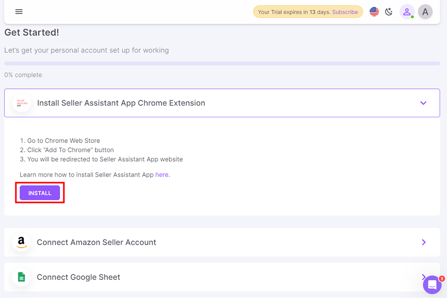This screenshot has height=298, width=447.
Task: Click the Install Seller Assistant App Chrome Extension header
Action: (222, 103)
